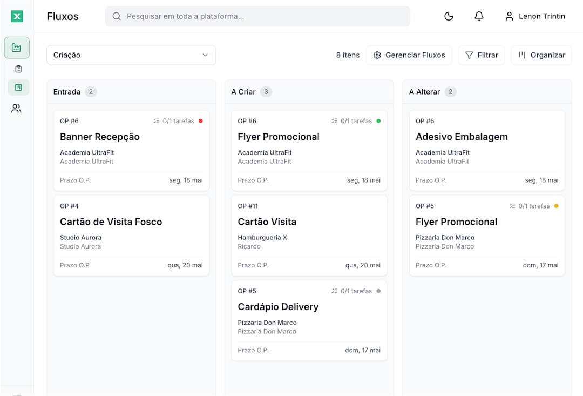This screenshot has width=583, height=396.
Task: Click checklist icon on A Alterar Flyer Promocional
Action: (x=512, y=206)
